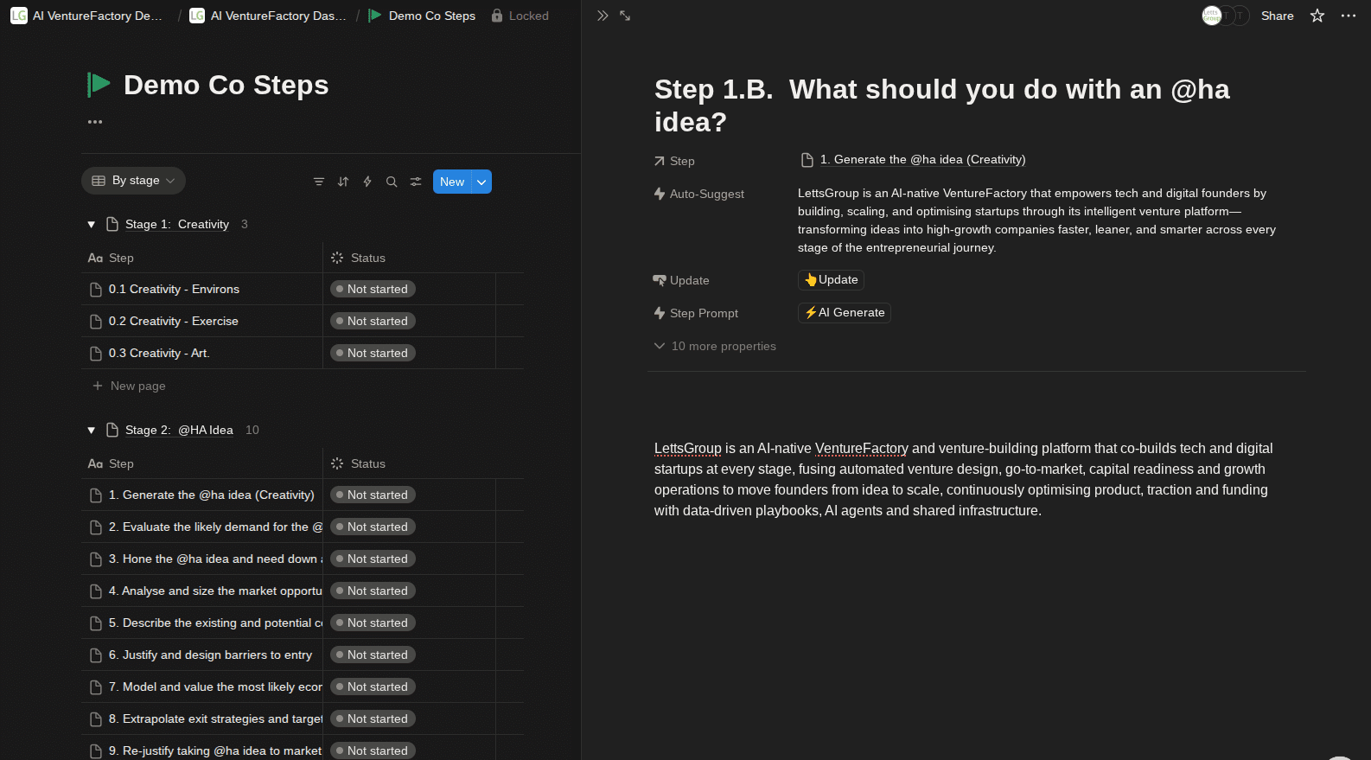The height and width of the screenshot is (760, 1371).
Task: Click the Update button in properties
Action: click(x=831, y=279)
